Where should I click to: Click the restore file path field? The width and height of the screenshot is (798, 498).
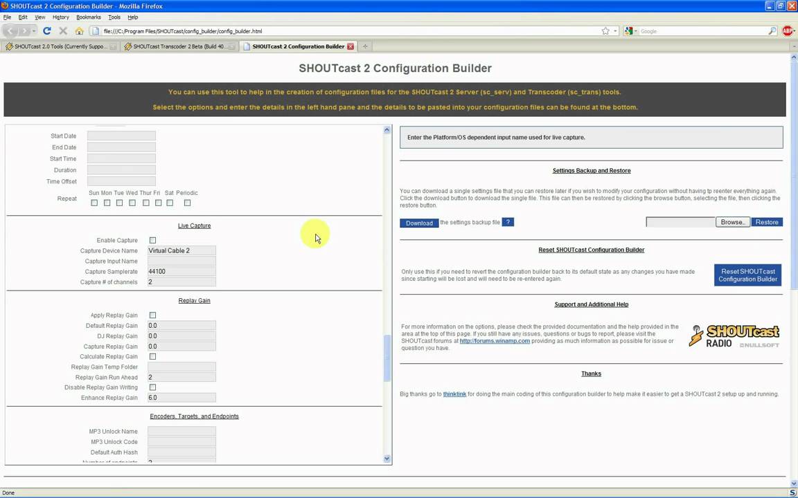click(680, 222)
